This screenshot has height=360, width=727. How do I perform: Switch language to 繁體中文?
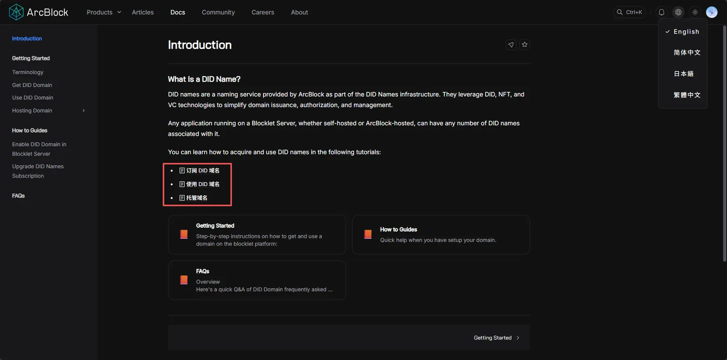683,95
